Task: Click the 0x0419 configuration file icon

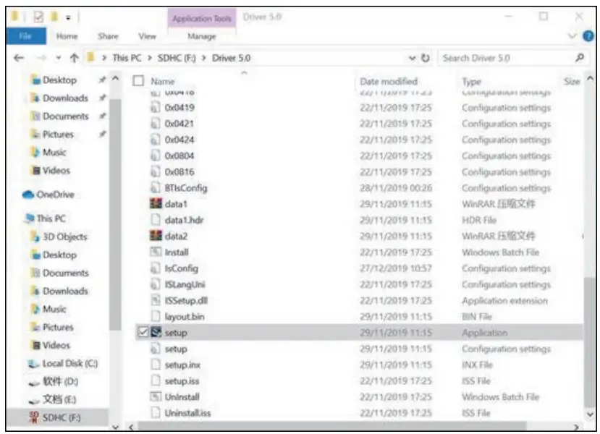Action: point(155,108)
